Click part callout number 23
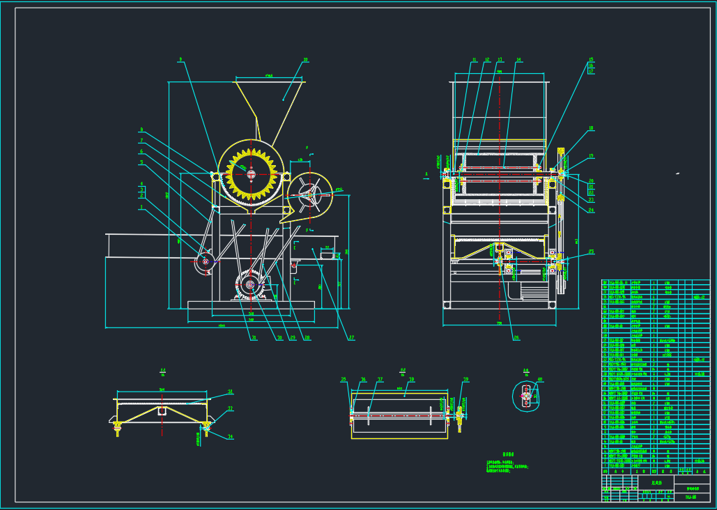 pyautogui.click(x=592, y=199)
